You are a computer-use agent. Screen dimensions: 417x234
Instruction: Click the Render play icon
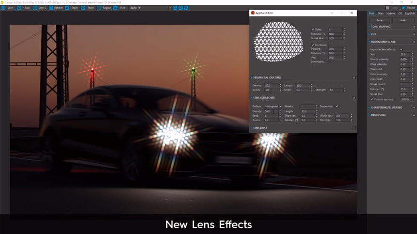pos(404,8)
